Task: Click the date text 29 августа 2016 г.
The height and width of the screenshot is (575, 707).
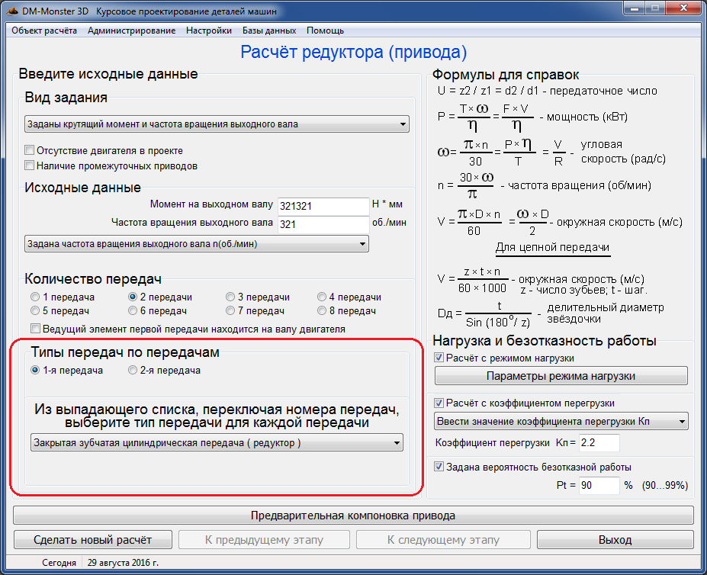Action: (x=123, y=562)
